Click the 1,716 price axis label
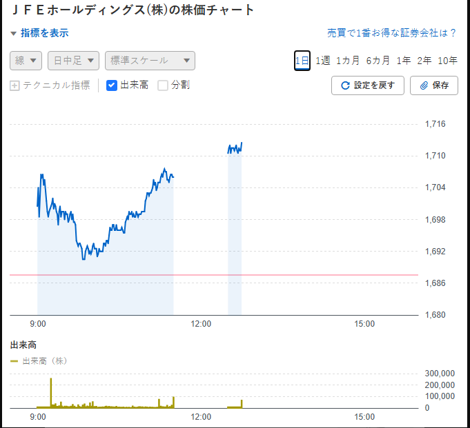470x428 pixels. click(435, 124)
